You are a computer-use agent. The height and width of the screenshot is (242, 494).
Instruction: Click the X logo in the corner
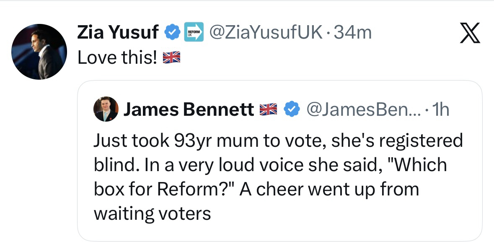pos(469,34)
